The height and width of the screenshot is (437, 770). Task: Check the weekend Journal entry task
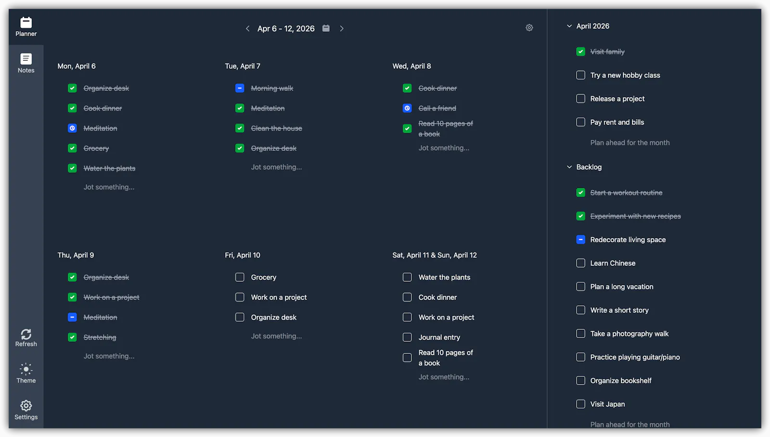[407, 337]
